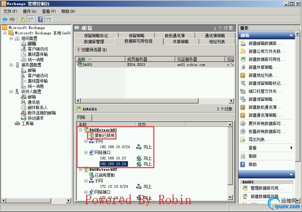Click 新建保留策略 action link
Image resolution: width=302 pixels, height=212 pixels.
point(263,99)
